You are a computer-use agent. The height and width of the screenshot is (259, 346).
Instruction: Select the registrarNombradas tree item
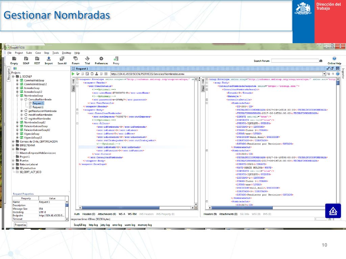[x=40, y=118]
